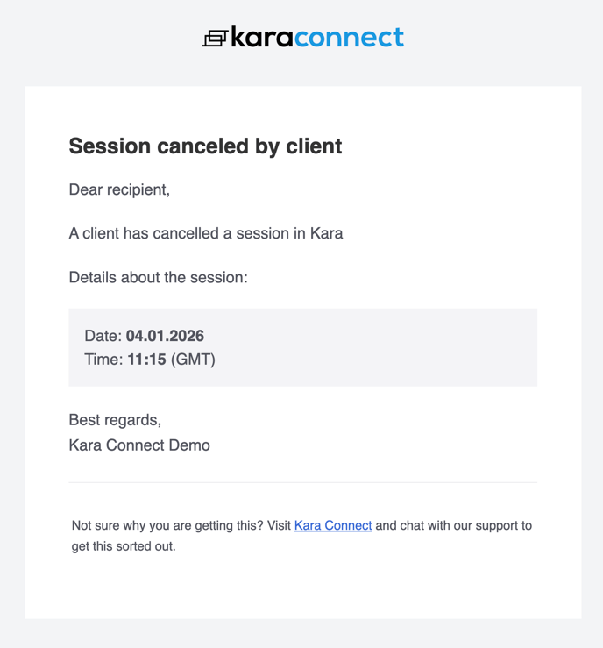Viewport: 603px width, 648px height.
Task: Click the "Details about the session:" line
Action: tap(158, 277)
